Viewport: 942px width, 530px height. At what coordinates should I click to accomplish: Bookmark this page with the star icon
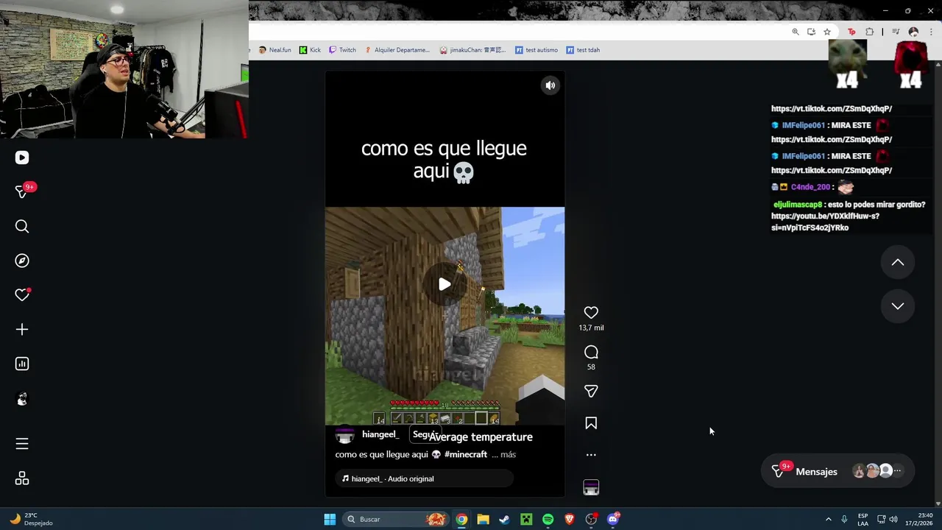pos(827,32)
